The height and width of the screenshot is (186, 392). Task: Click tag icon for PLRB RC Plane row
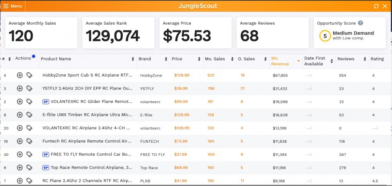pyautogui.click(x=29, y=181)
